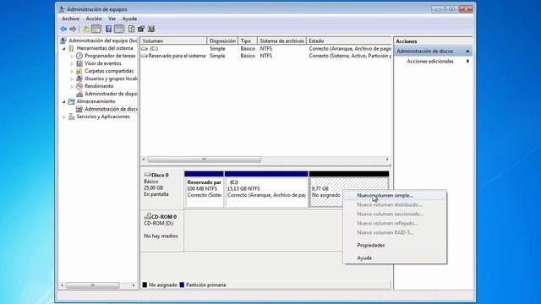Click the right arrow of volume list scrollbar
The width and height of the screenshot is (541, 304).
[387, 160]
